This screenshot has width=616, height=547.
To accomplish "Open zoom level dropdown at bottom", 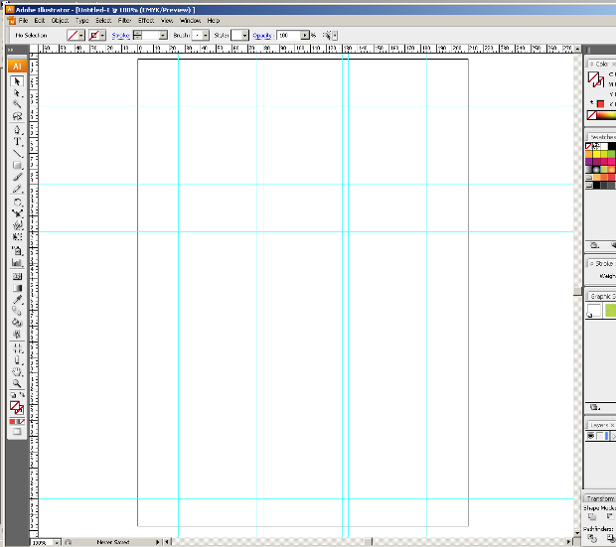I will pyautogui.click(x=57, y=543).
